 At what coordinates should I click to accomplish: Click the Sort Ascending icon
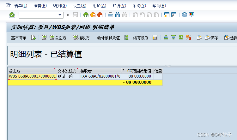click(166, 38)
